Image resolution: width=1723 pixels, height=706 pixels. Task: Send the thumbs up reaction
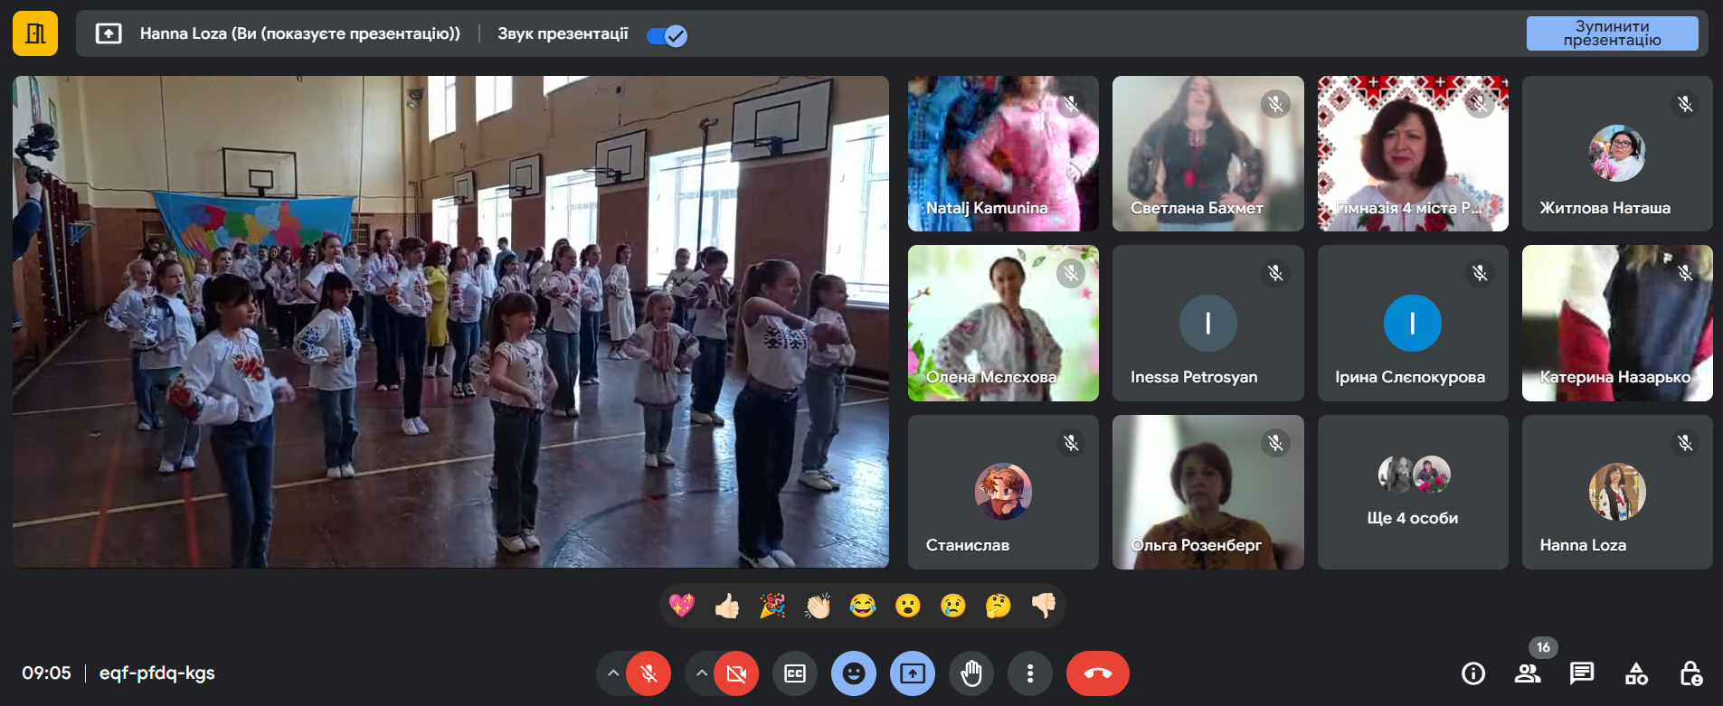727,606
